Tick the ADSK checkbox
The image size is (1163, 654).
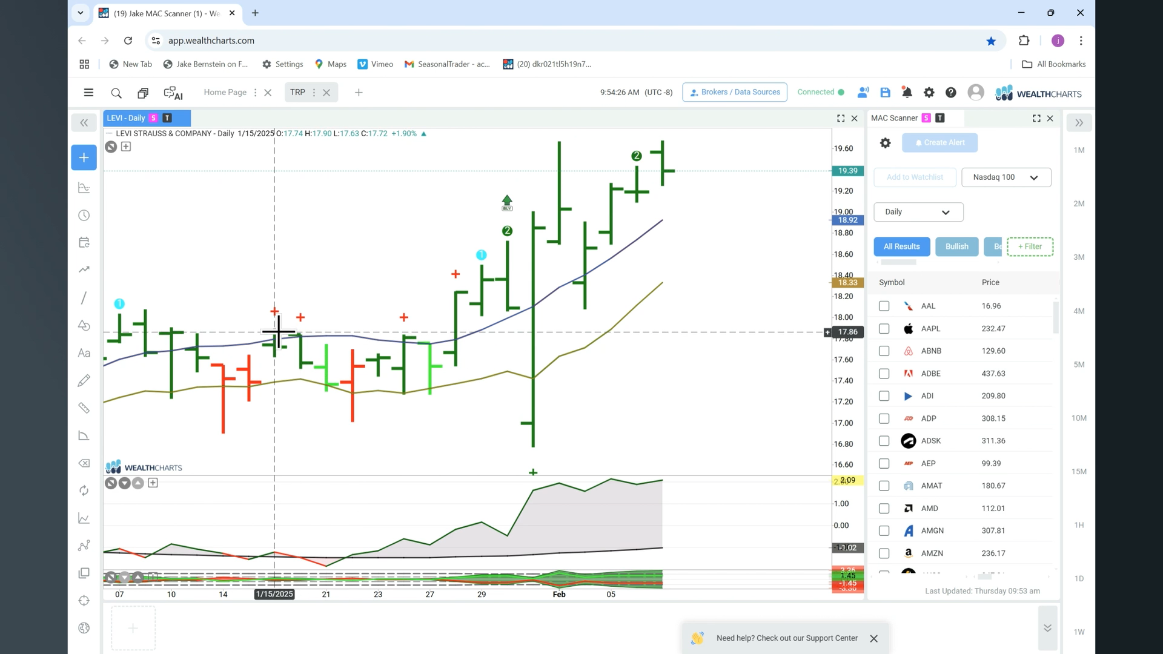pos(884,441)
